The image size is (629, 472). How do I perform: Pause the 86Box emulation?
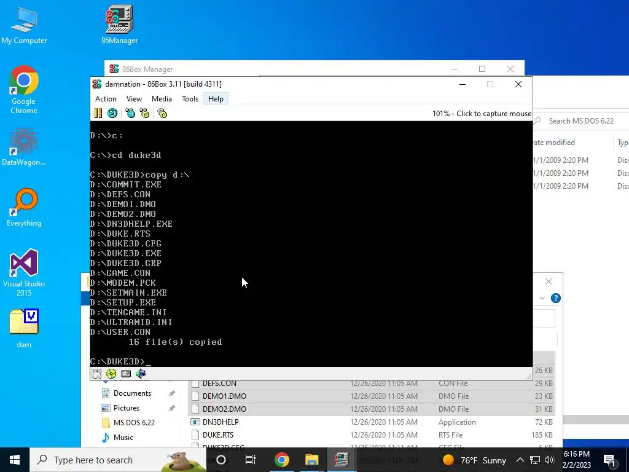pyautogui.click(x=98, y=113)
